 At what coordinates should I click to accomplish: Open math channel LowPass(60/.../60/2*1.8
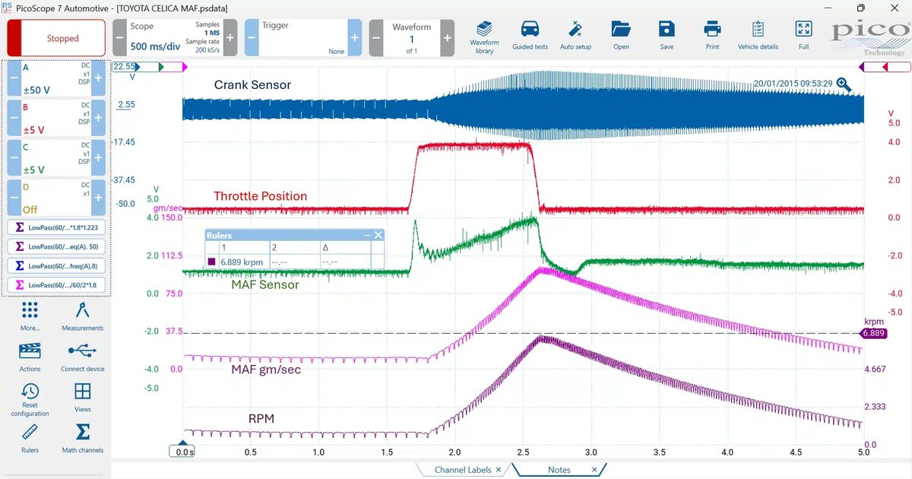pos(57,285)
